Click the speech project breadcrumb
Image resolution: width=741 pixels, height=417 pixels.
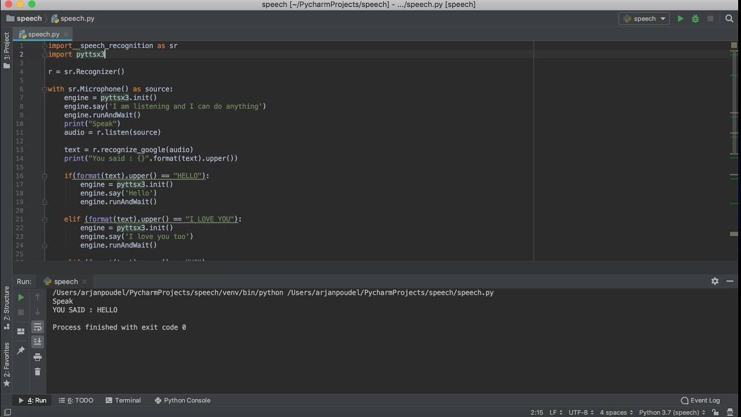(24, 19)
